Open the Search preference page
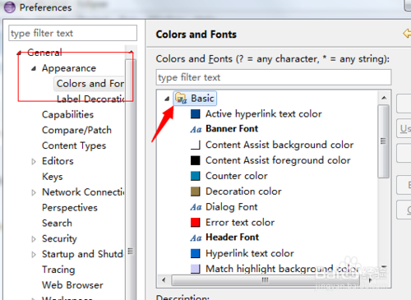The height and width of the screenshot is (300, 411). (x=57, y=223)
